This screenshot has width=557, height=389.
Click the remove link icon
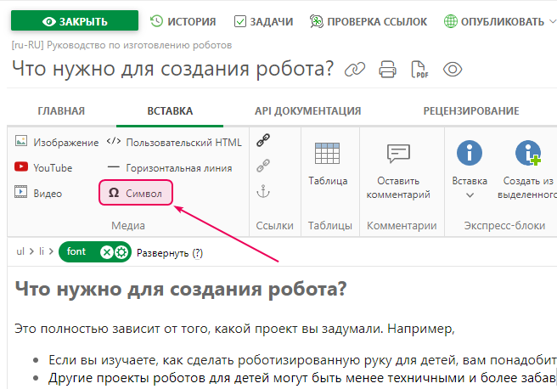coord(263,166)
